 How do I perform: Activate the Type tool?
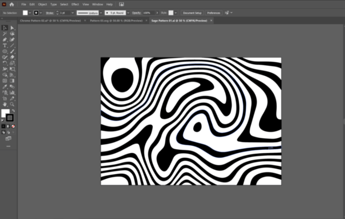(x=5, y=45)
